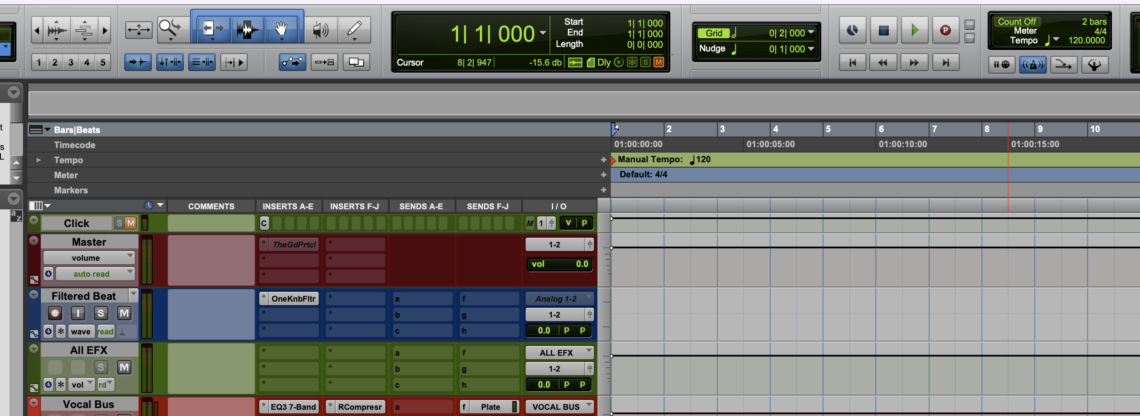The height and width of the screenshot is (416, 1140).
Task: Open the Grid value dropdown
Action: point(812,33)
